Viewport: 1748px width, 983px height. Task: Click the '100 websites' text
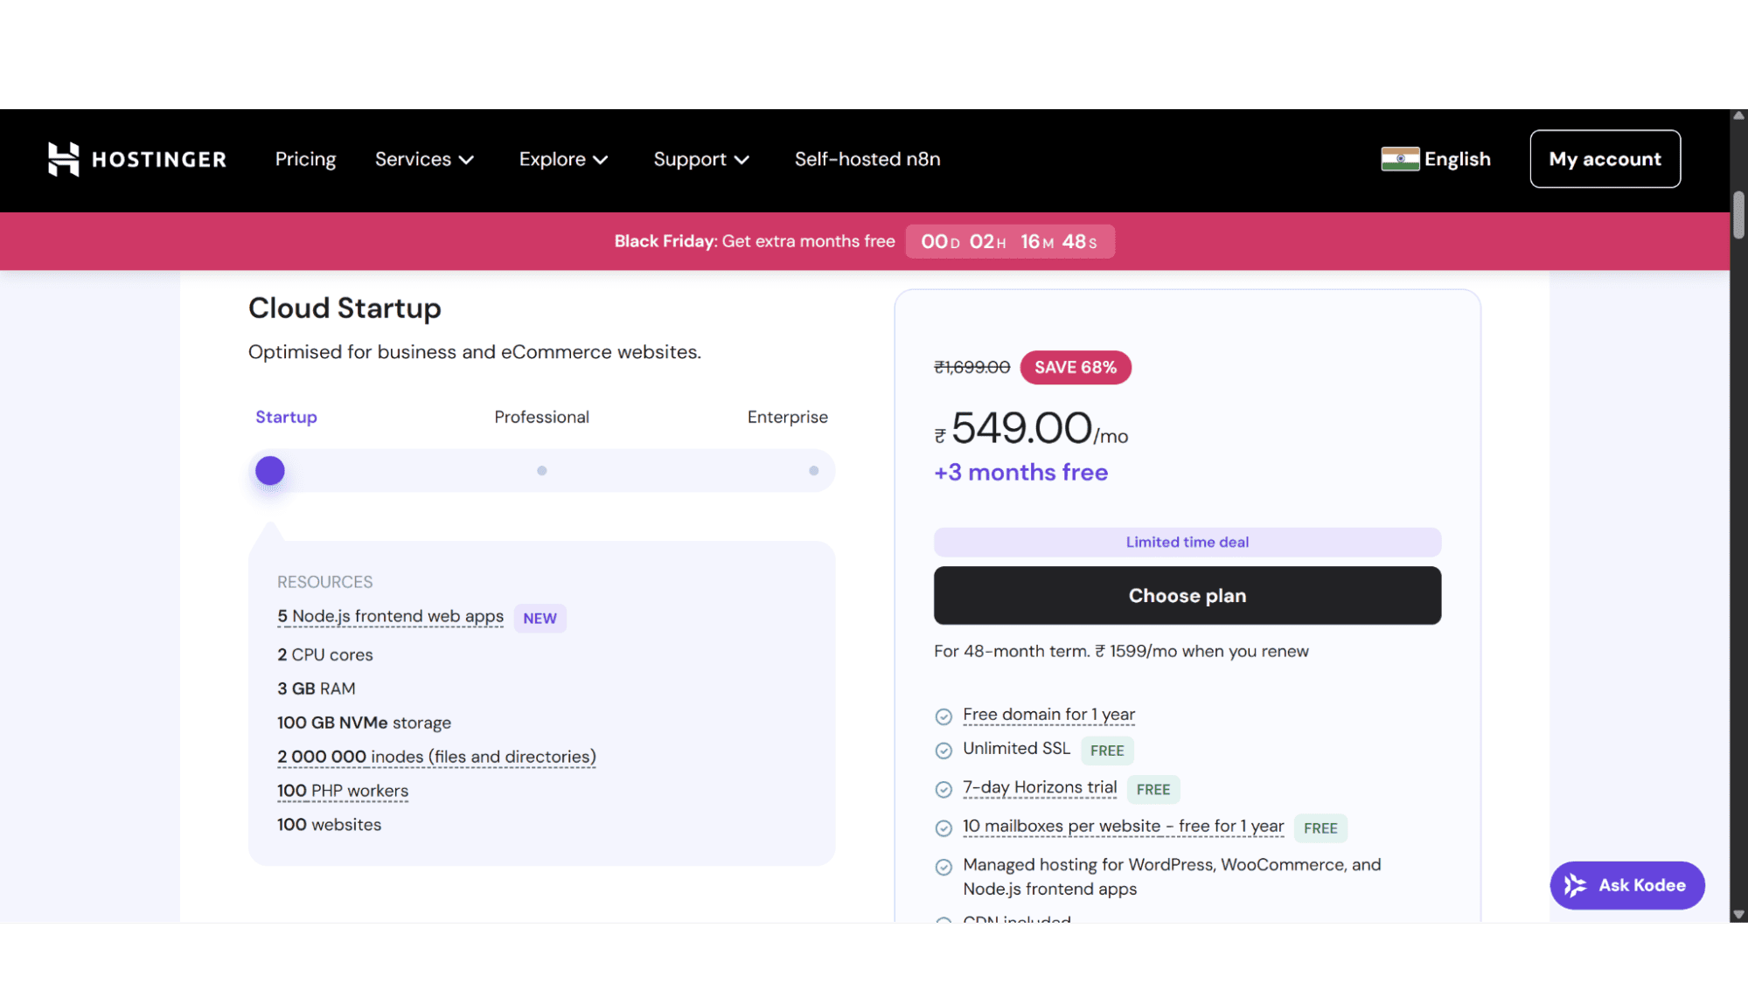pos(329,825)
